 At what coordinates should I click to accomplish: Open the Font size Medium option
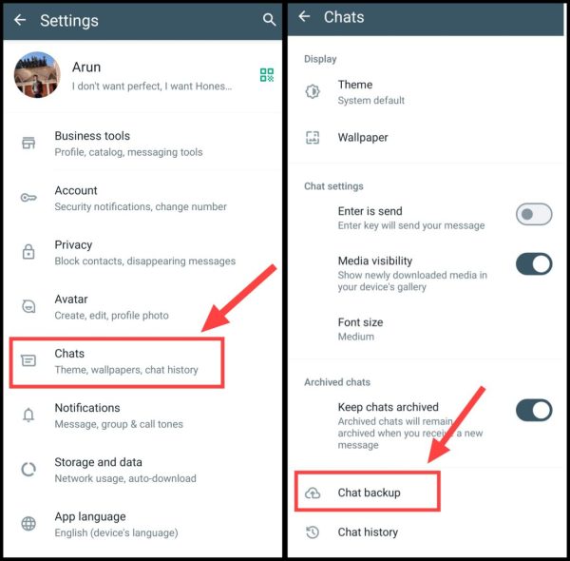tap(426, 329)
